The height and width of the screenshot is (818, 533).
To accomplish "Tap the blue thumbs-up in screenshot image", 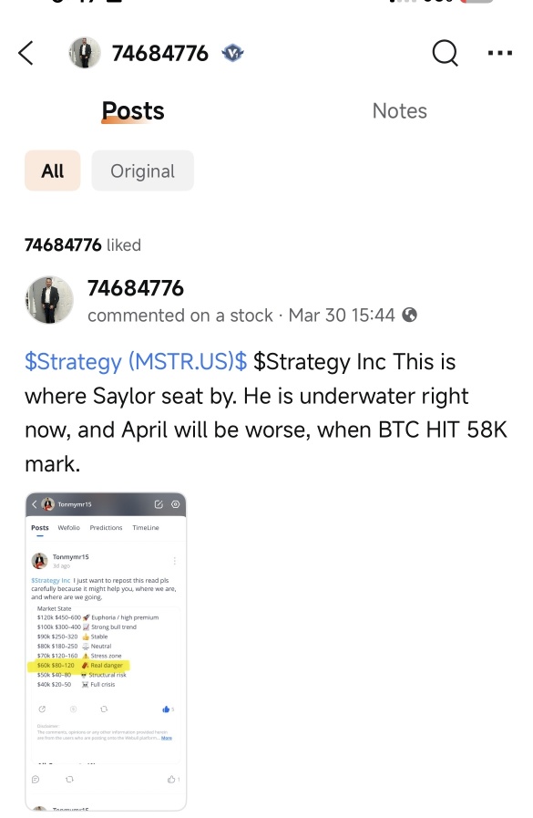I will [166, 709].
